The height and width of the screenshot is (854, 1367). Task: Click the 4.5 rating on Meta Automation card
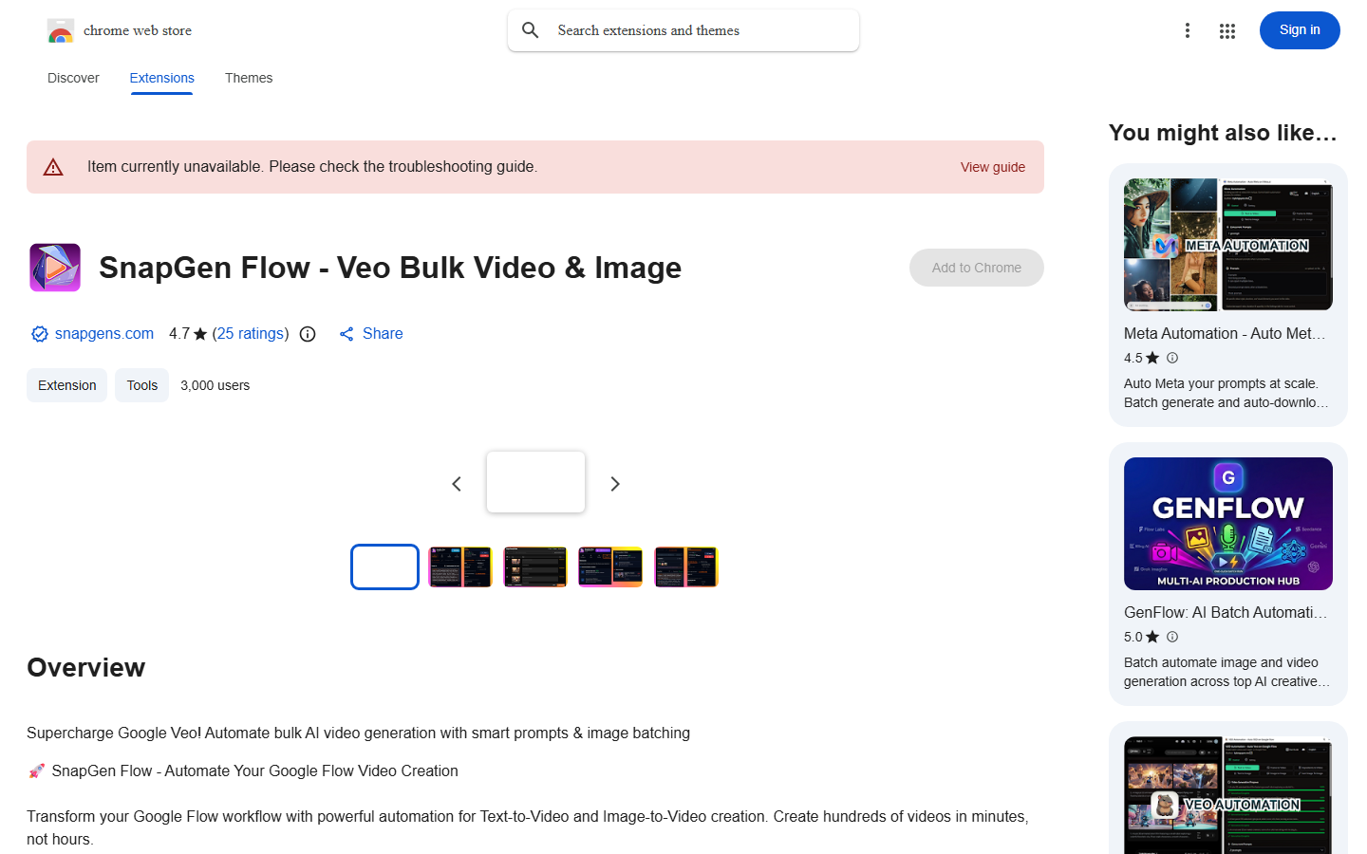pyautogui.click(x=1133, y=358)
